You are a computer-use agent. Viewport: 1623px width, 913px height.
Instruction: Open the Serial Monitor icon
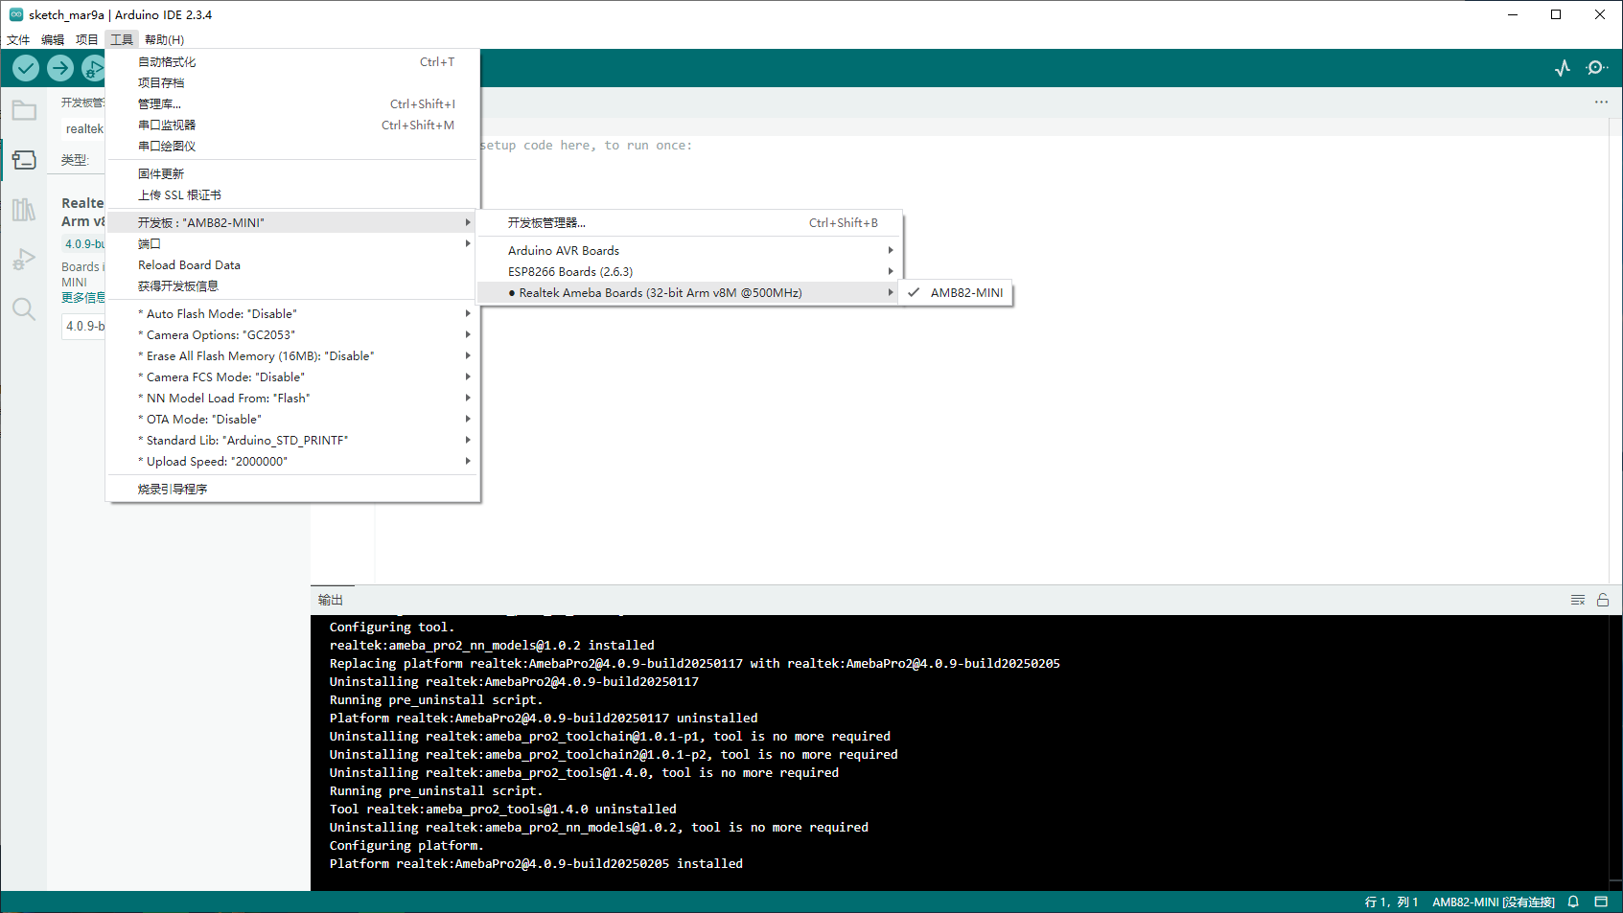click(x=1597, y=68)
